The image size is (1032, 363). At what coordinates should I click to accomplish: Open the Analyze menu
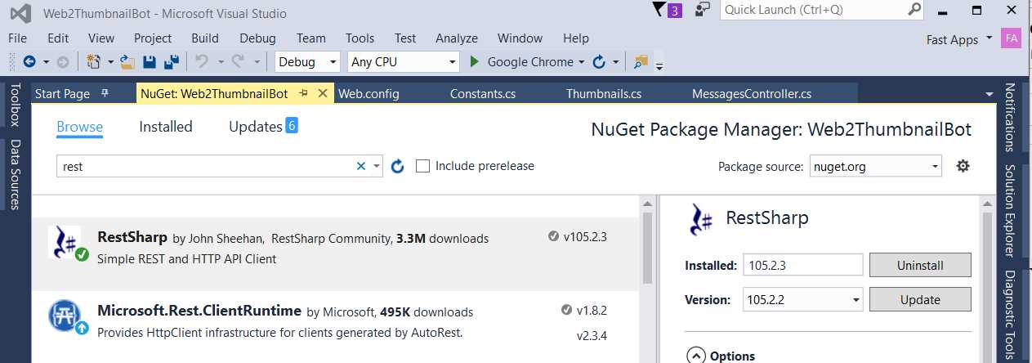[457, 38]
